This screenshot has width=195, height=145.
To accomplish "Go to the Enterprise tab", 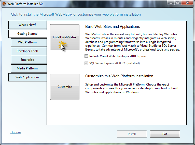I will (29, 60).
